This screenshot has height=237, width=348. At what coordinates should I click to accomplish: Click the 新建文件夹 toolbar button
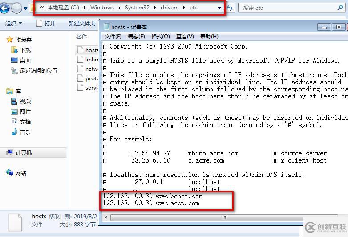coord(82,23)
